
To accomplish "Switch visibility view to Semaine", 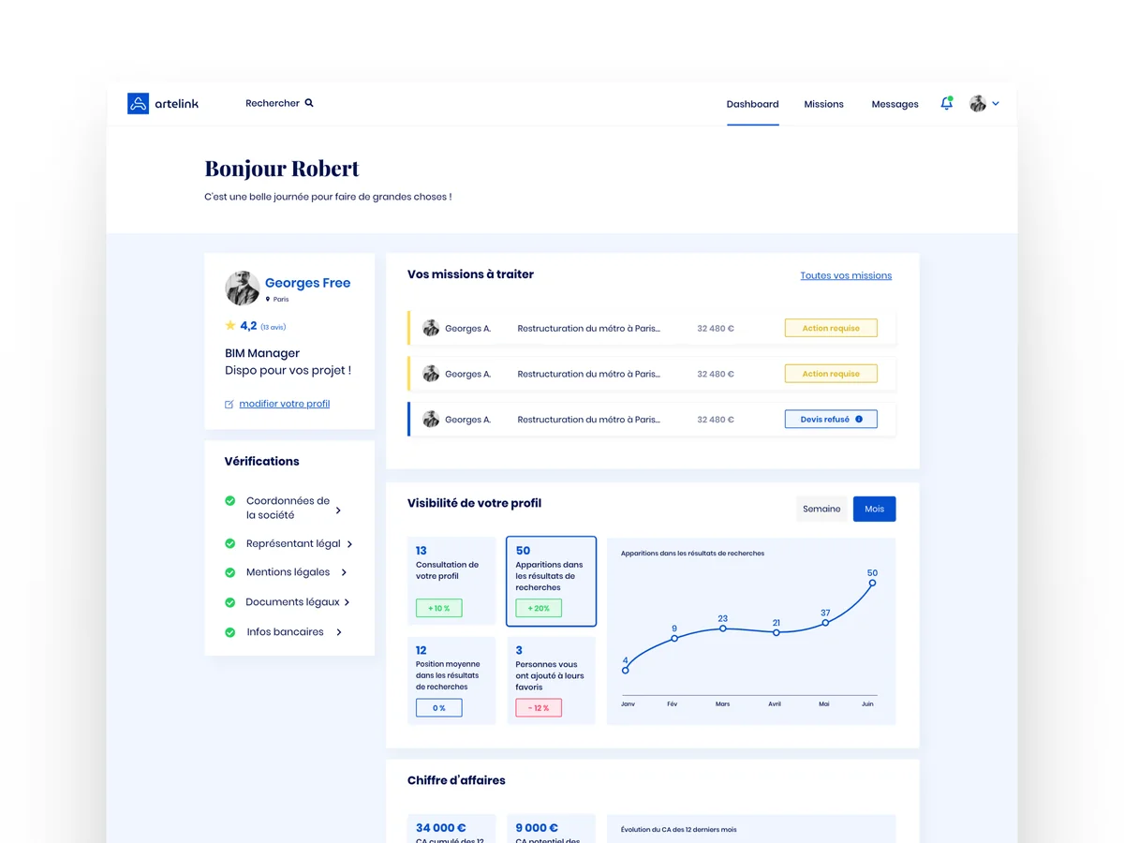I will [x=821, y=509].
